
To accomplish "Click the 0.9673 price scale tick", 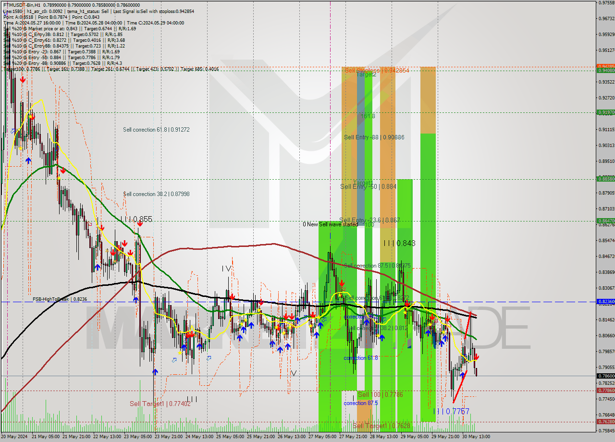I will (606, 19).
